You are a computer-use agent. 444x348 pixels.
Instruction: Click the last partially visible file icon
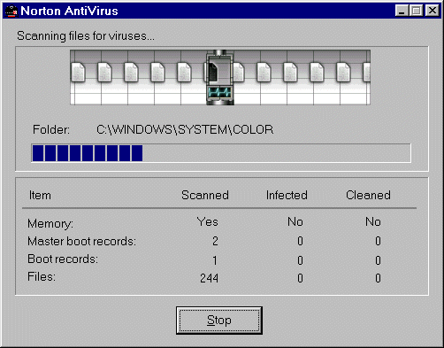(x=366, y=72)
